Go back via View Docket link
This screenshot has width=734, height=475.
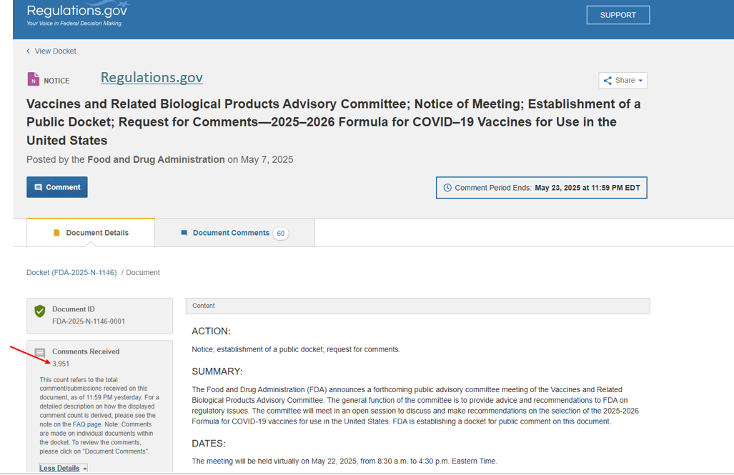coord(51,51)
